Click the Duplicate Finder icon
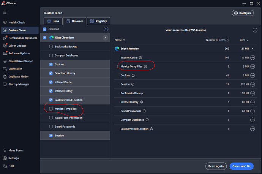262x174 pixels. click(x=5, y=77)
